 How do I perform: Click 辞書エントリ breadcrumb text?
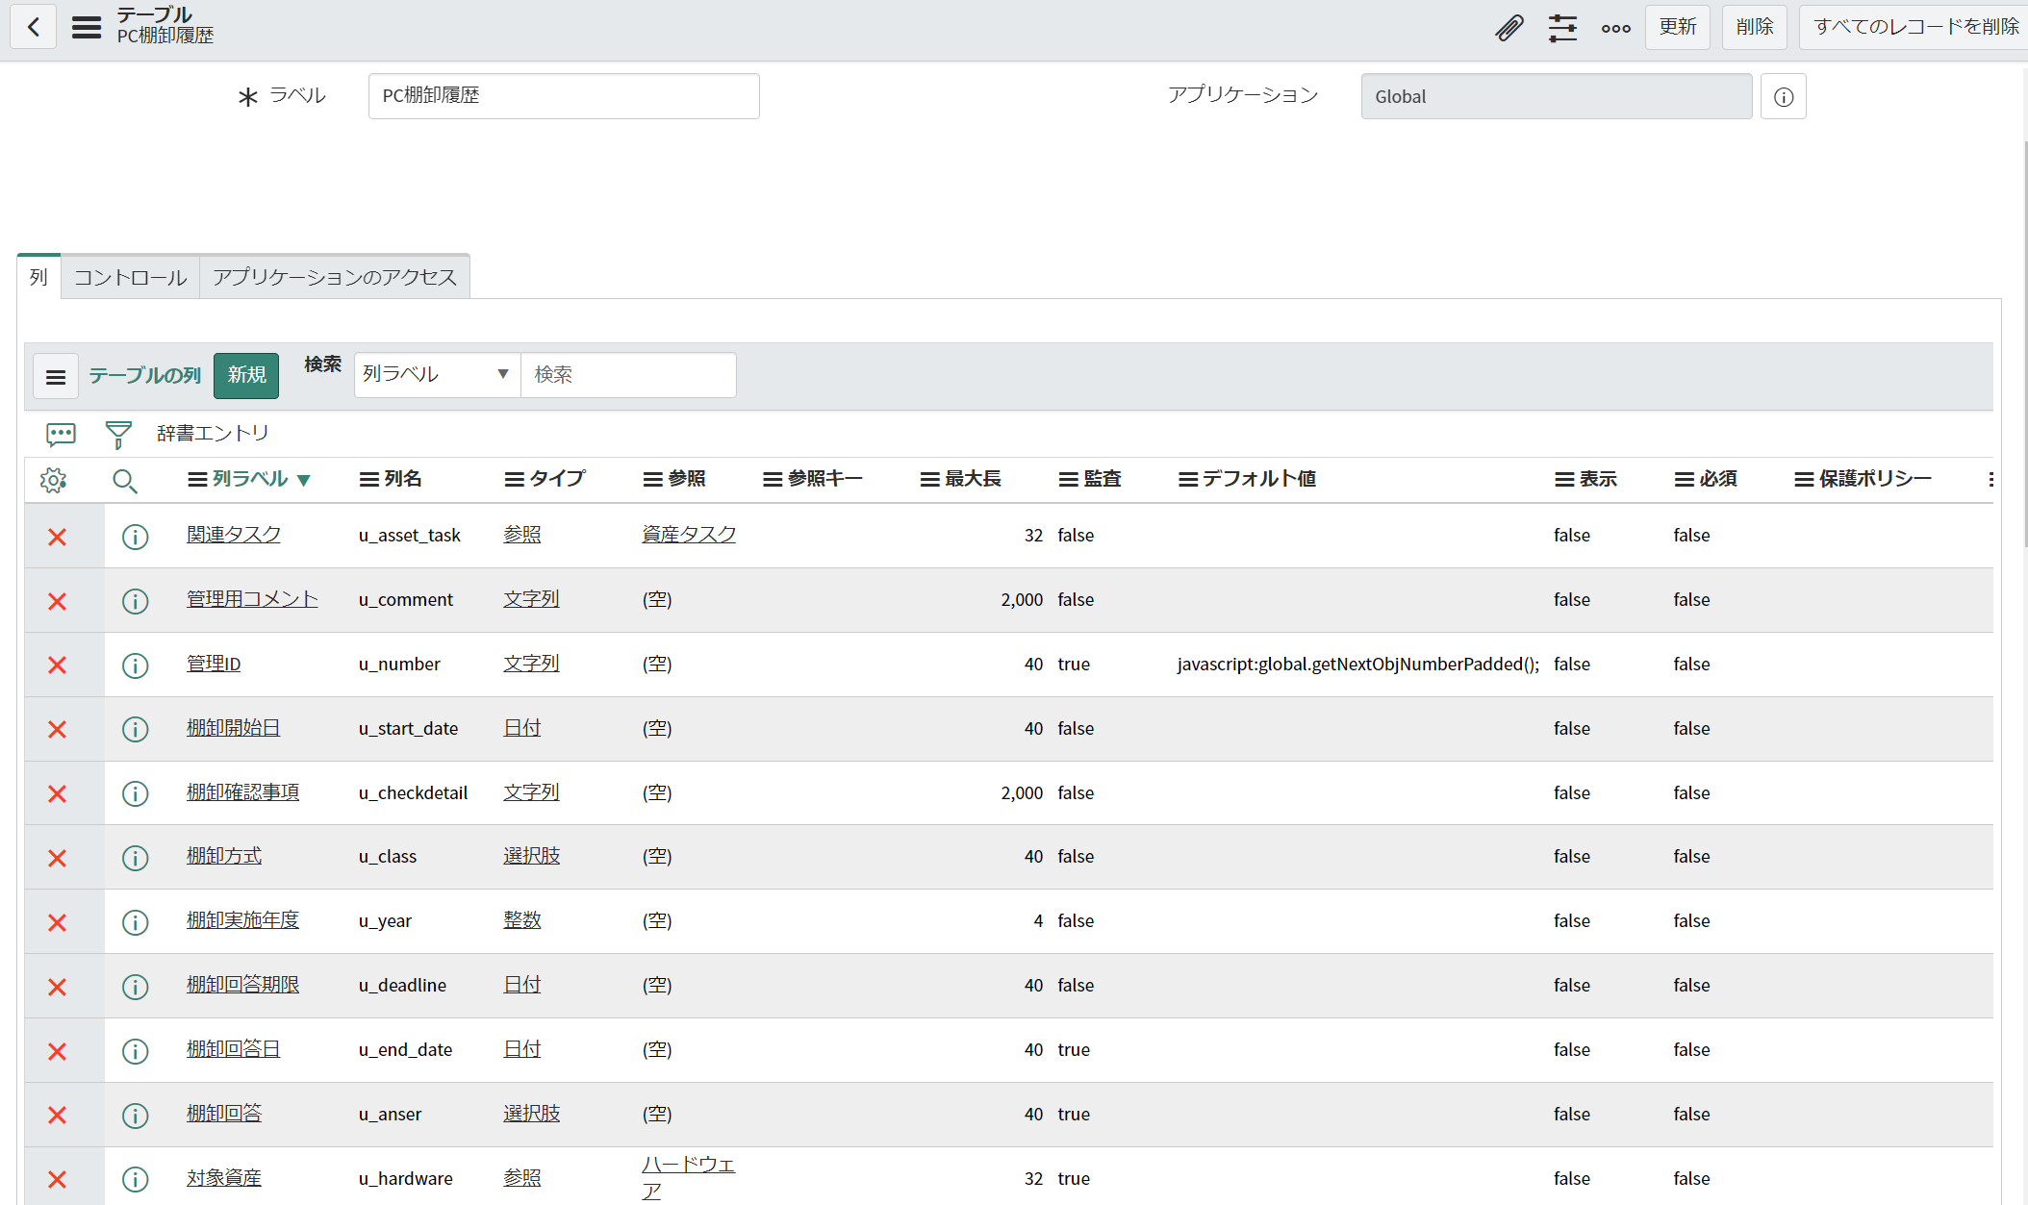point(213,434)
